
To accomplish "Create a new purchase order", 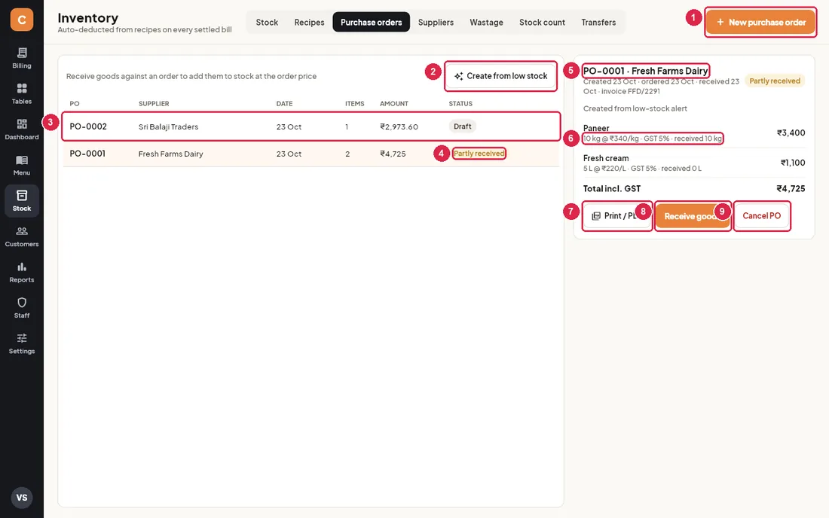I will point(760,22).
